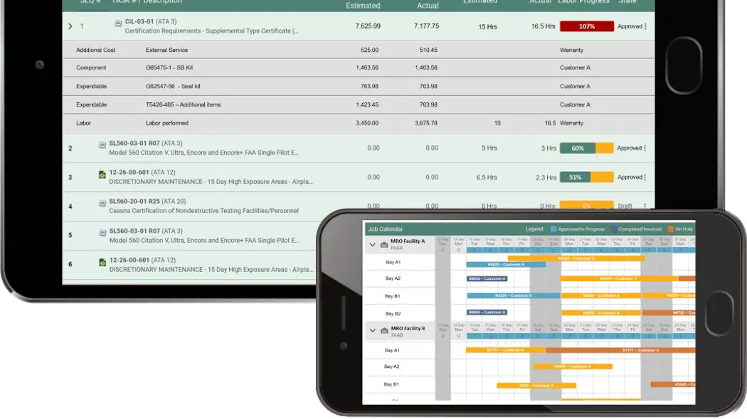747x419 pixels.
Task: Click the Draft state on sequence 4 row
Action: click(625, 206)
